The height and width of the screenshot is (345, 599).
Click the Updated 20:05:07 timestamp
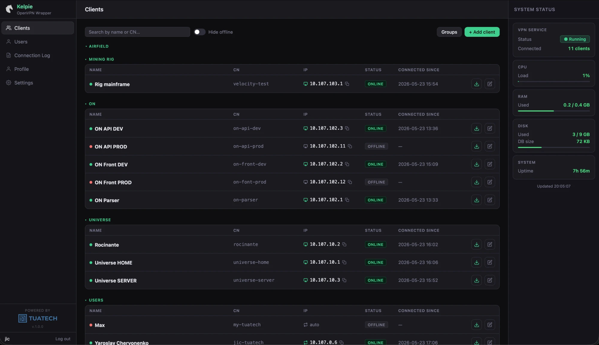[553, 186]
